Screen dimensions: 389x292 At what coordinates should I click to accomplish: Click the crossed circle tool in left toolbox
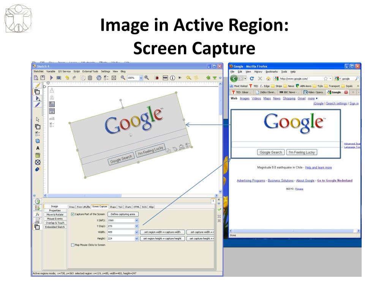click(x=38, y=162)
